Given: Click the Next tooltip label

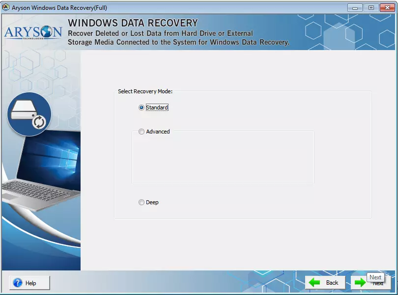Looking at the screenshot, I should pos(375,277).
